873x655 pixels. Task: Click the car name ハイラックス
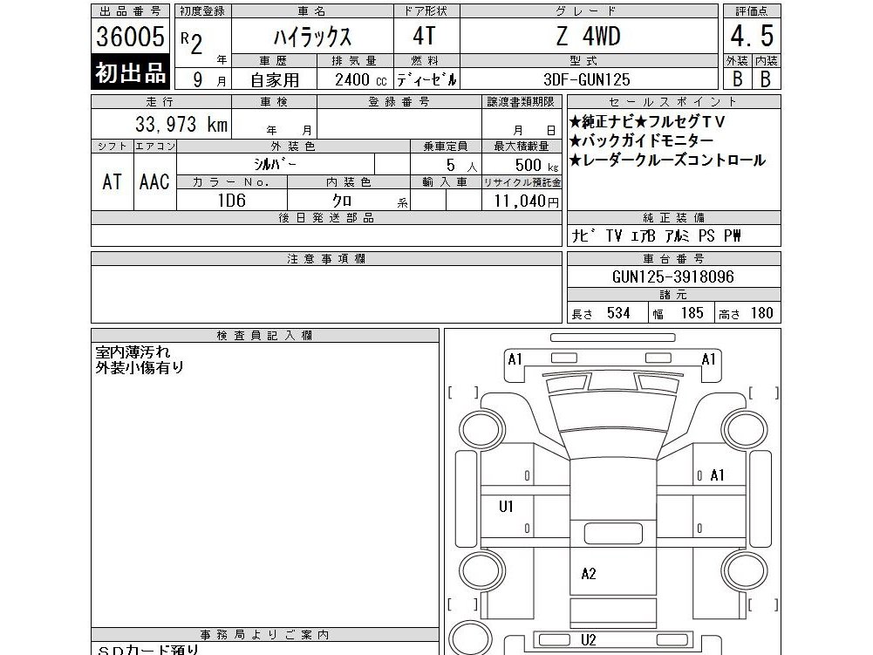click(x=312, y=37)
